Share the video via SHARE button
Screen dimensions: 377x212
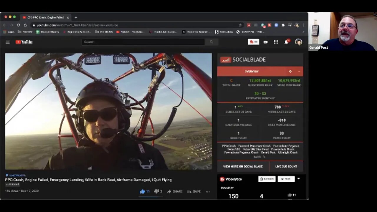click(x=175, y=191)
